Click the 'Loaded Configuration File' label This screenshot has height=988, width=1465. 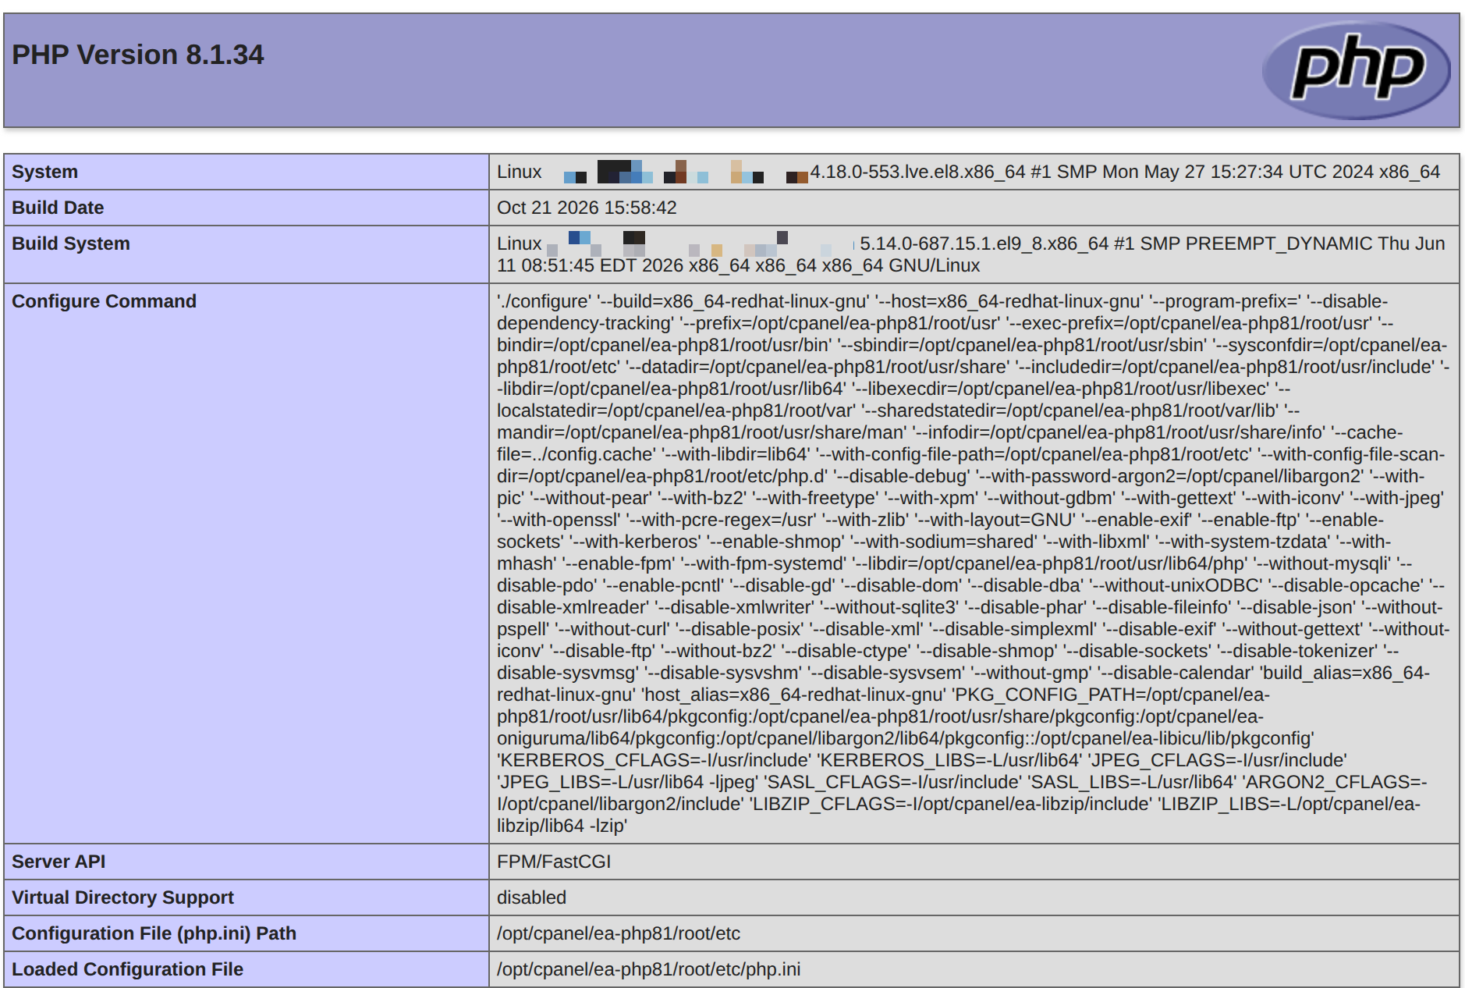(127, 969)
